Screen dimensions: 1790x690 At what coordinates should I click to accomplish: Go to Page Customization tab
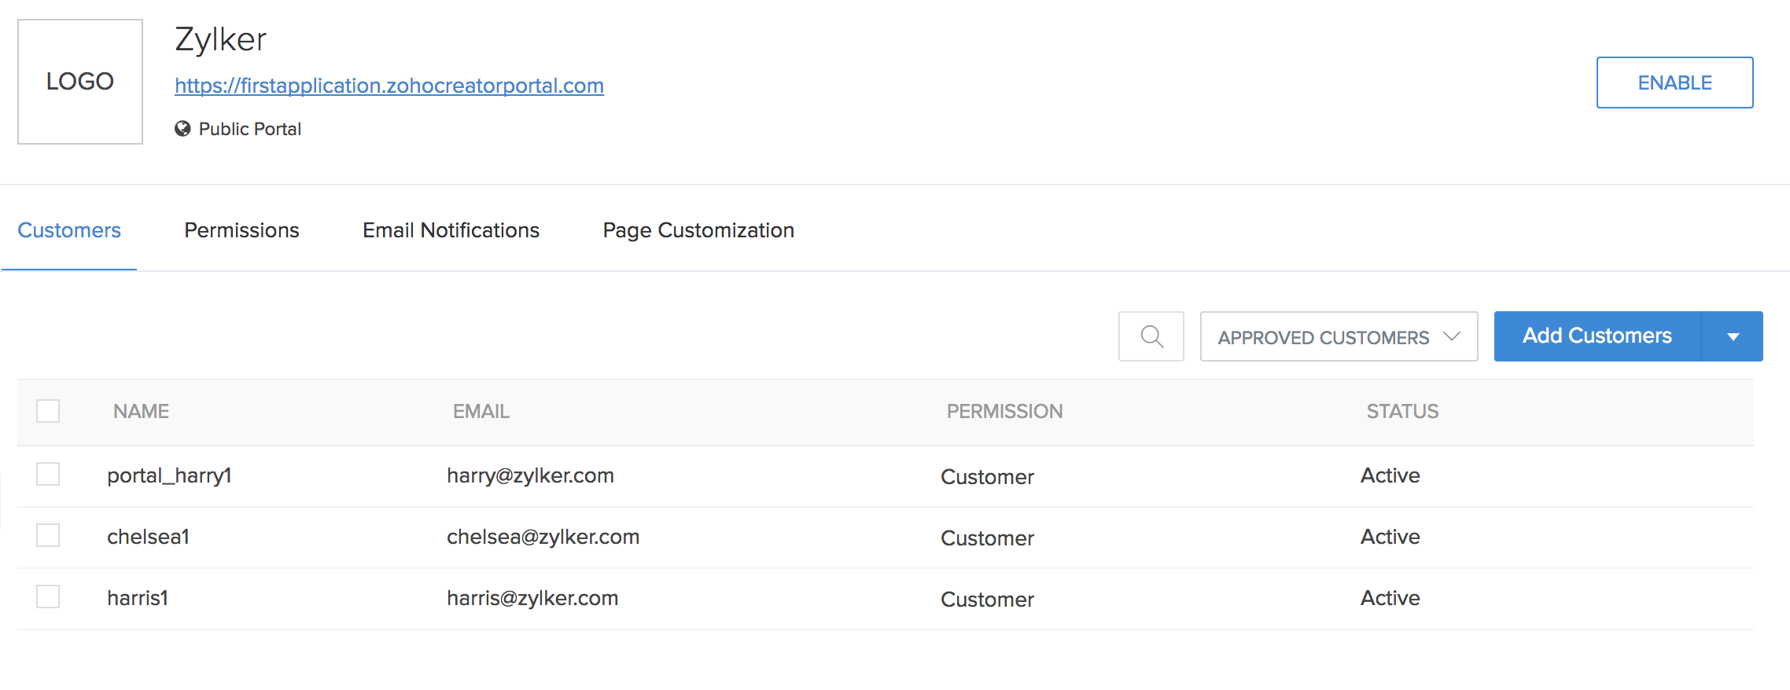tap(698, 230)
